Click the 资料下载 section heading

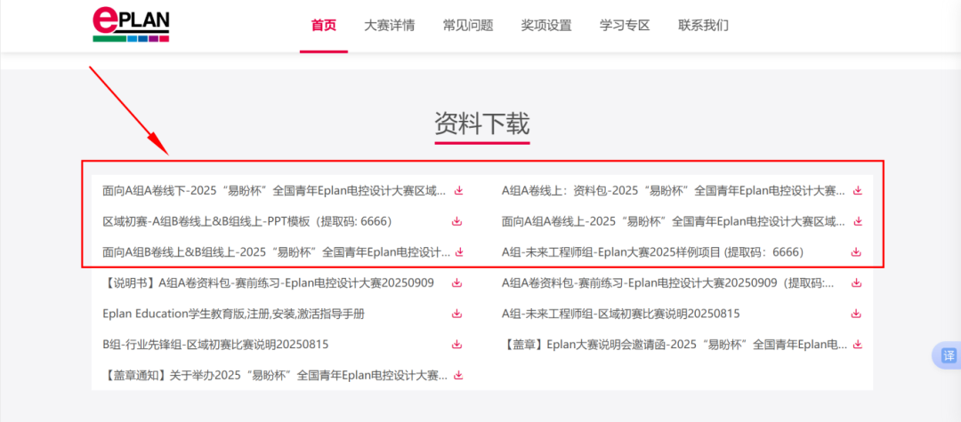481,123
